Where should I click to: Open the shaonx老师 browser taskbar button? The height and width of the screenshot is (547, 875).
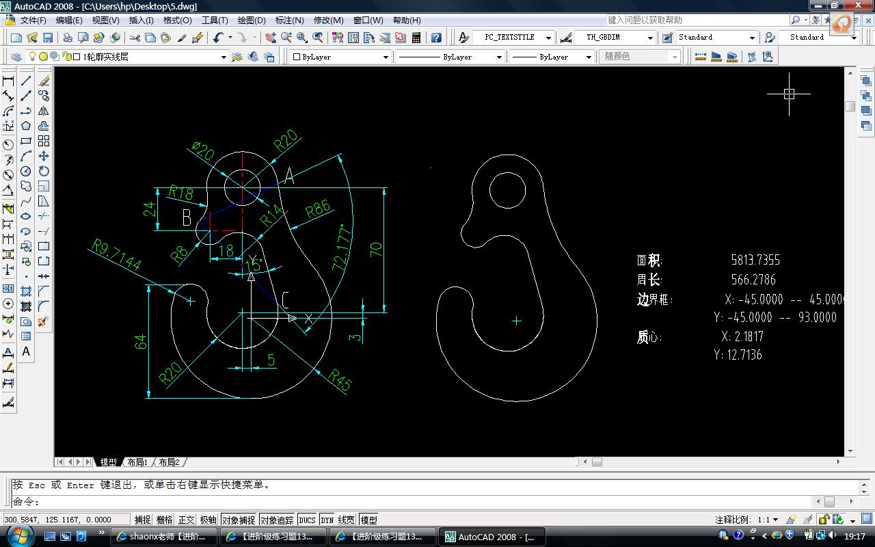[164, 537]
